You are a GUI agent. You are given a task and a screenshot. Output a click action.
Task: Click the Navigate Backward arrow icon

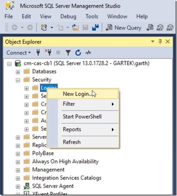point(14,27)
